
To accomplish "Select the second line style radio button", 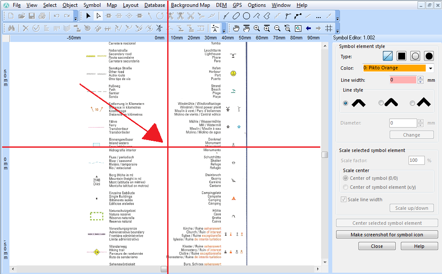I will [381, 103].
